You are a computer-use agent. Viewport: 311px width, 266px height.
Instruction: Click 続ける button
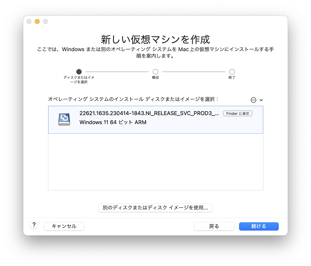click(x=259, y=226)
